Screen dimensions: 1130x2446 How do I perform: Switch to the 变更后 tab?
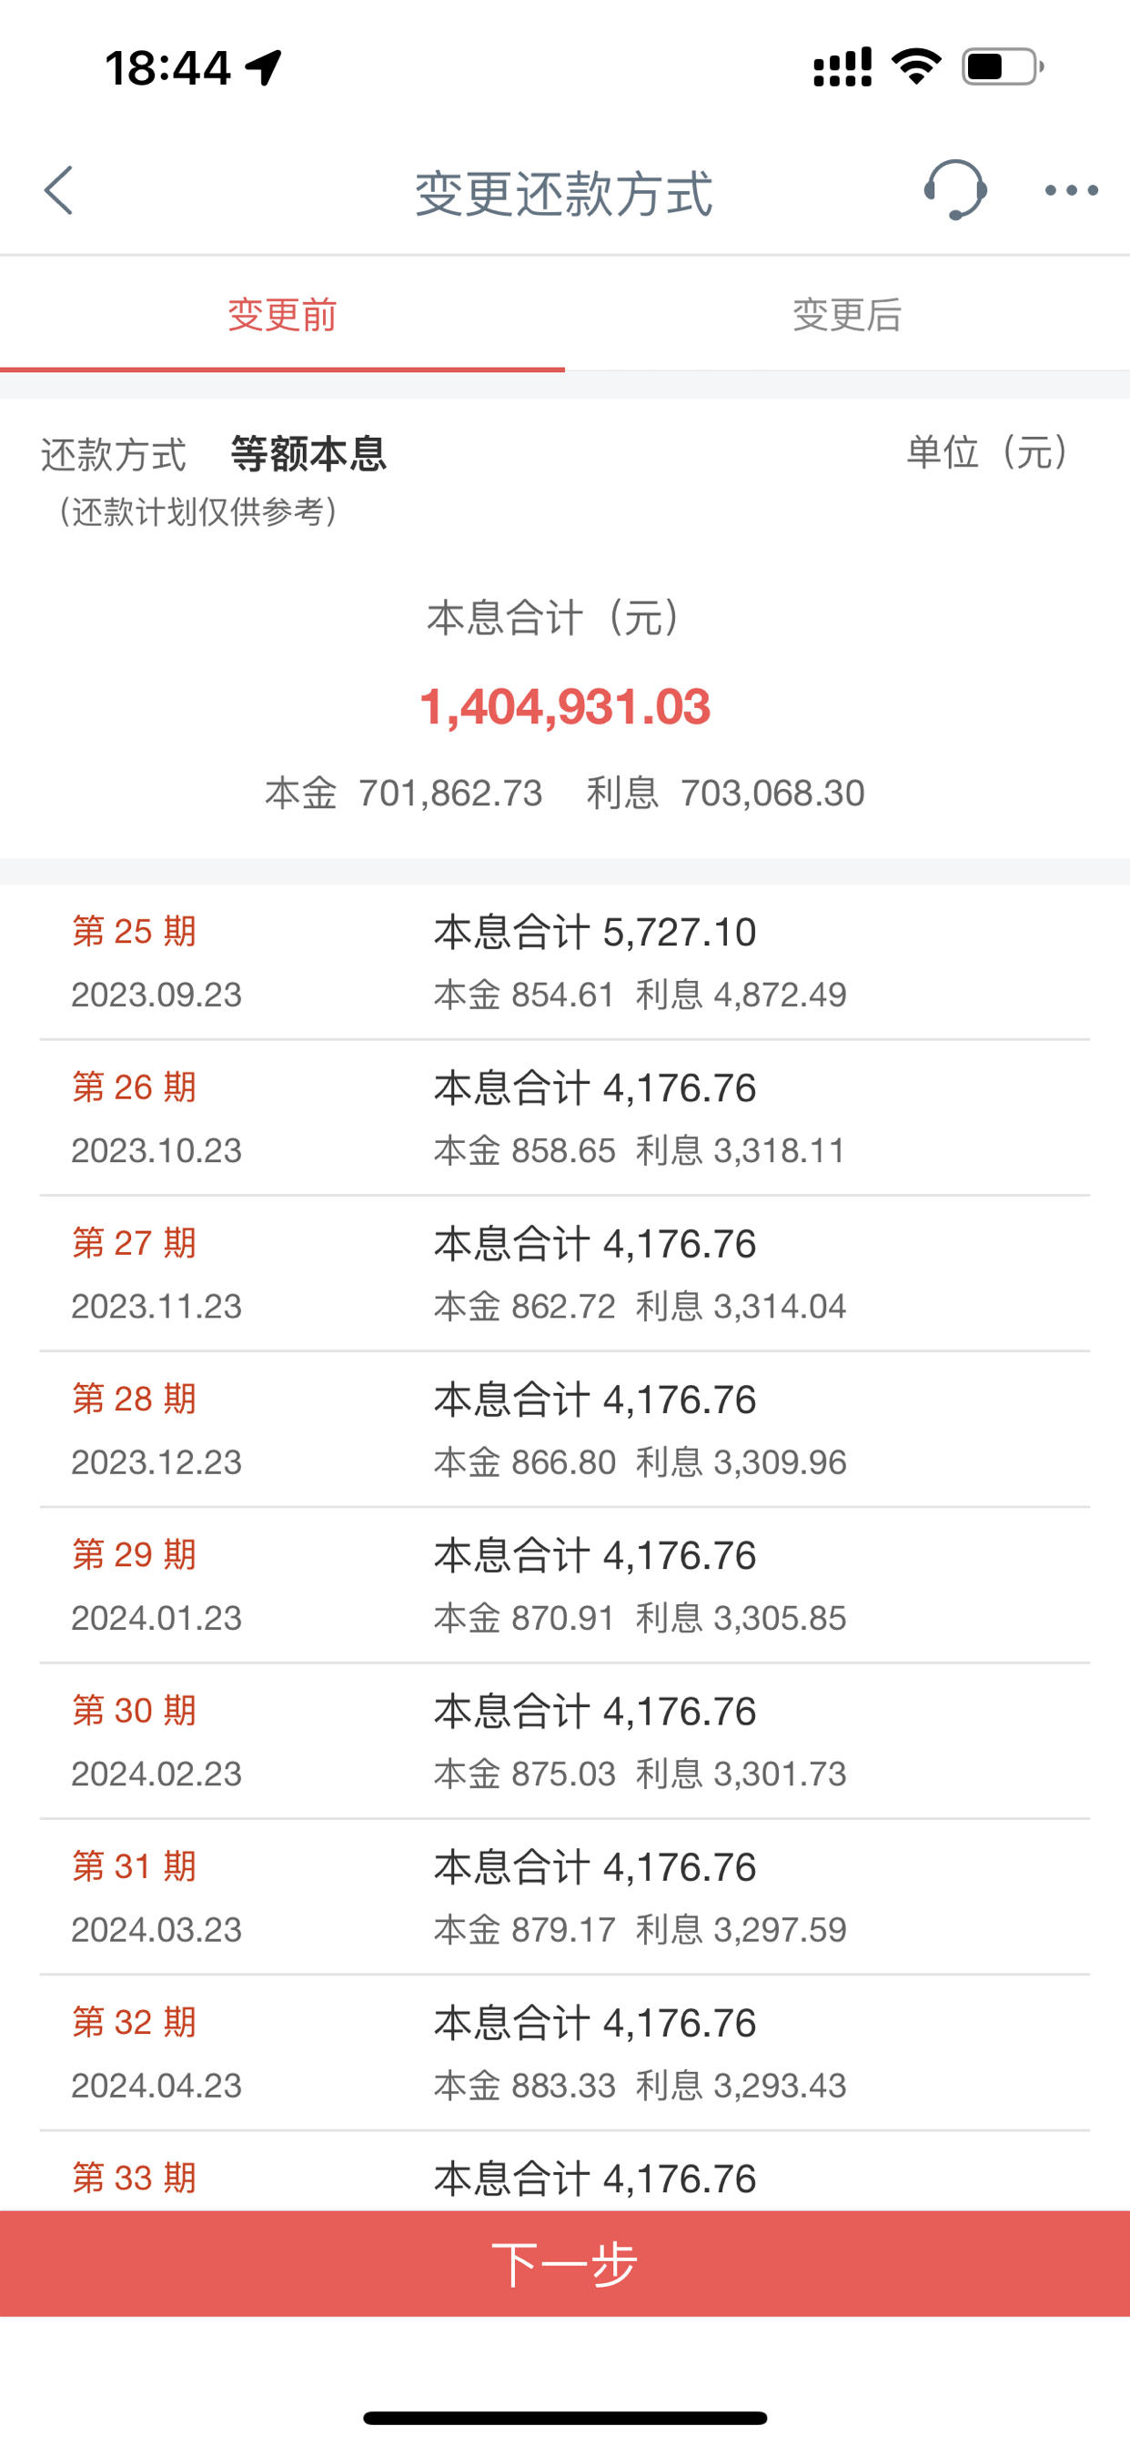(x=847, y=314)
